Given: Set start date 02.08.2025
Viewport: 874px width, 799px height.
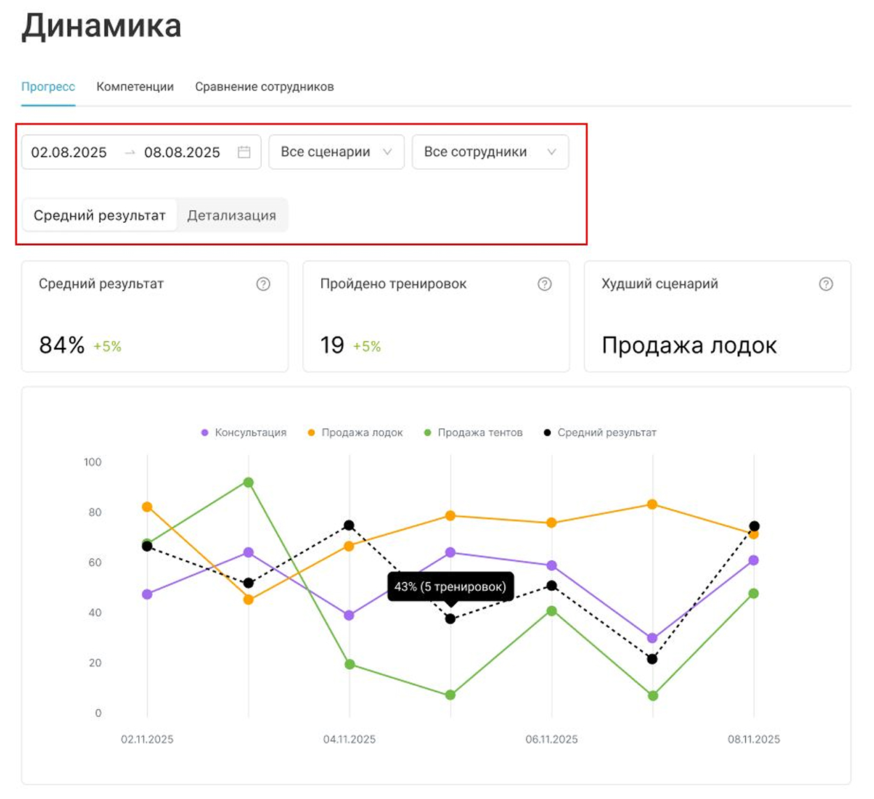Looking at the screenshot, I should coord(69,152).
